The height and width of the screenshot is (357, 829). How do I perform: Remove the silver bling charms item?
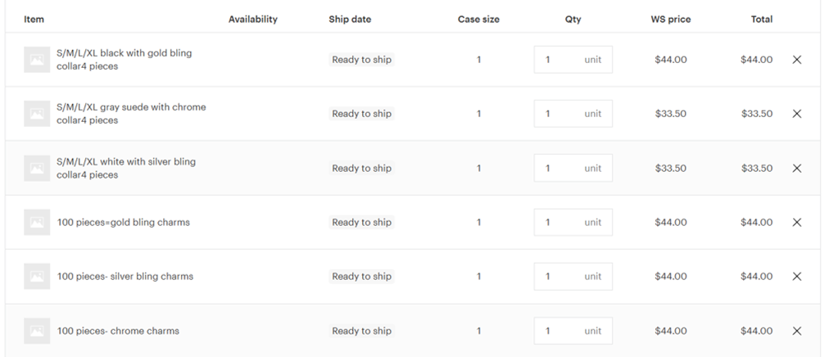pyautogui.click(x=797, y=277)
